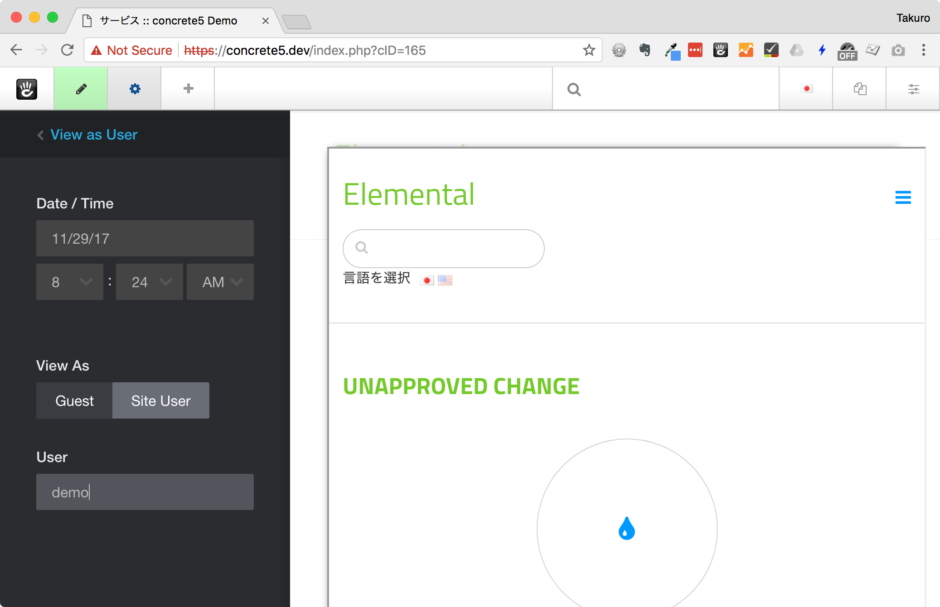Select Site User in the View As toggle
This screenshot has width=940, height=607.
tap(160, 400)
